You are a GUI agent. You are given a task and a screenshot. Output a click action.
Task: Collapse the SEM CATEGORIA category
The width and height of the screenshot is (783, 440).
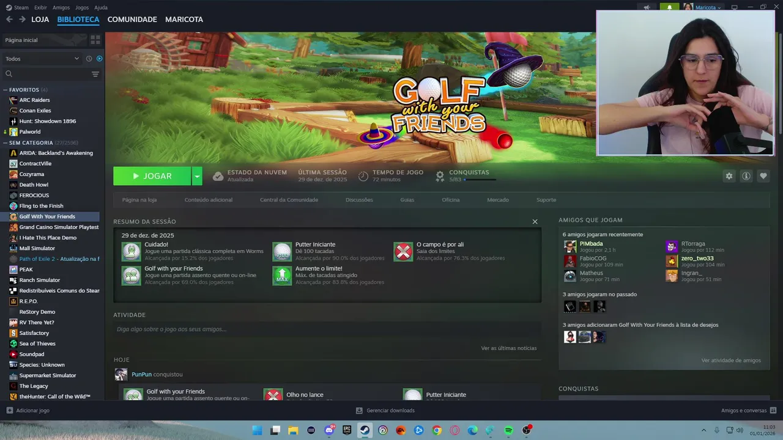pyautogui.click(x=6, y=142)
